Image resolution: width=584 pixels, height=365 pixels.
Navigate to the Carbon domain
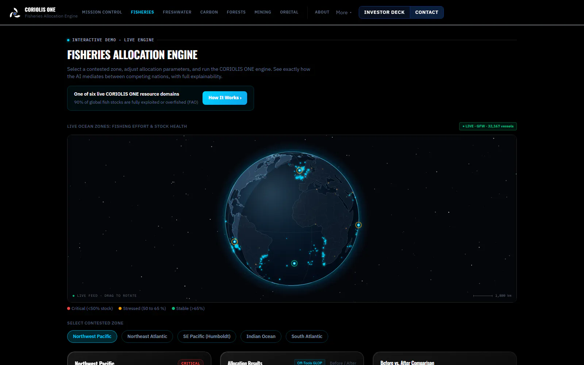[209, 12]
